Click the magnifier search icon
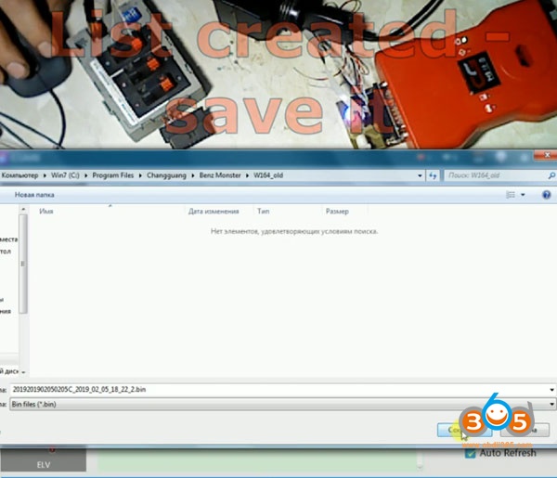Image resolution: width=557 pixels, height=478 pixels. 551,175
